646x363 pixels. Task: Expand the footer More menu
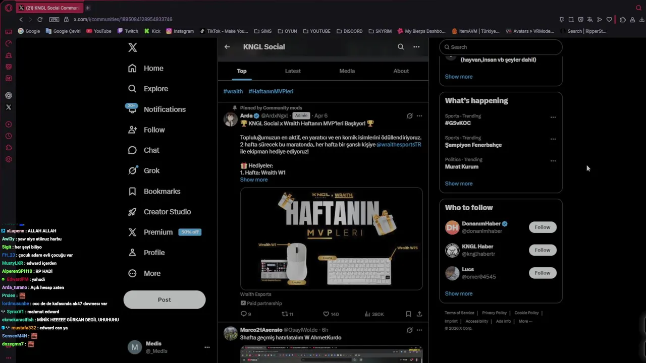click(525, 321)
